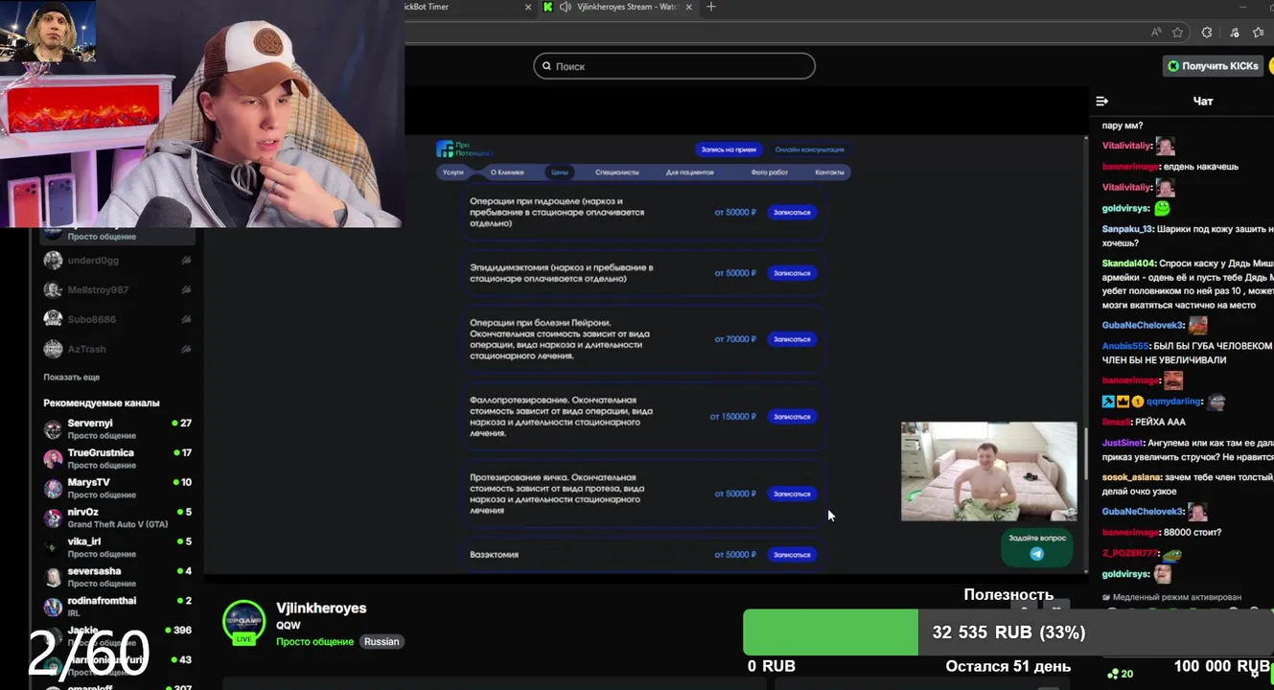Open AzTrash channel avatar

(x=53, y=350)
